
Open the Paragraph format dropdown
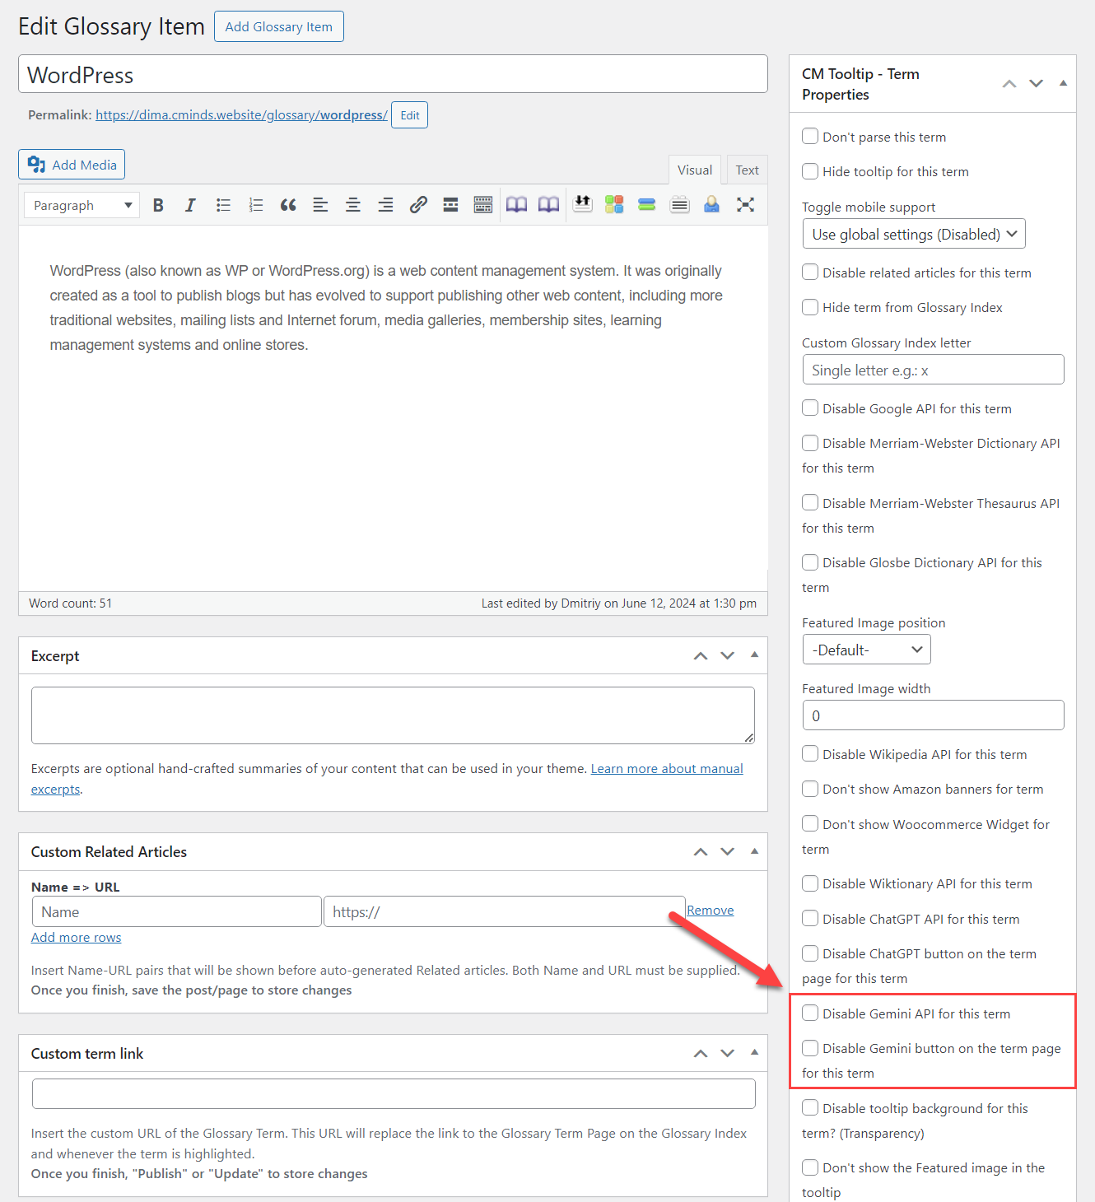[82, 205]
